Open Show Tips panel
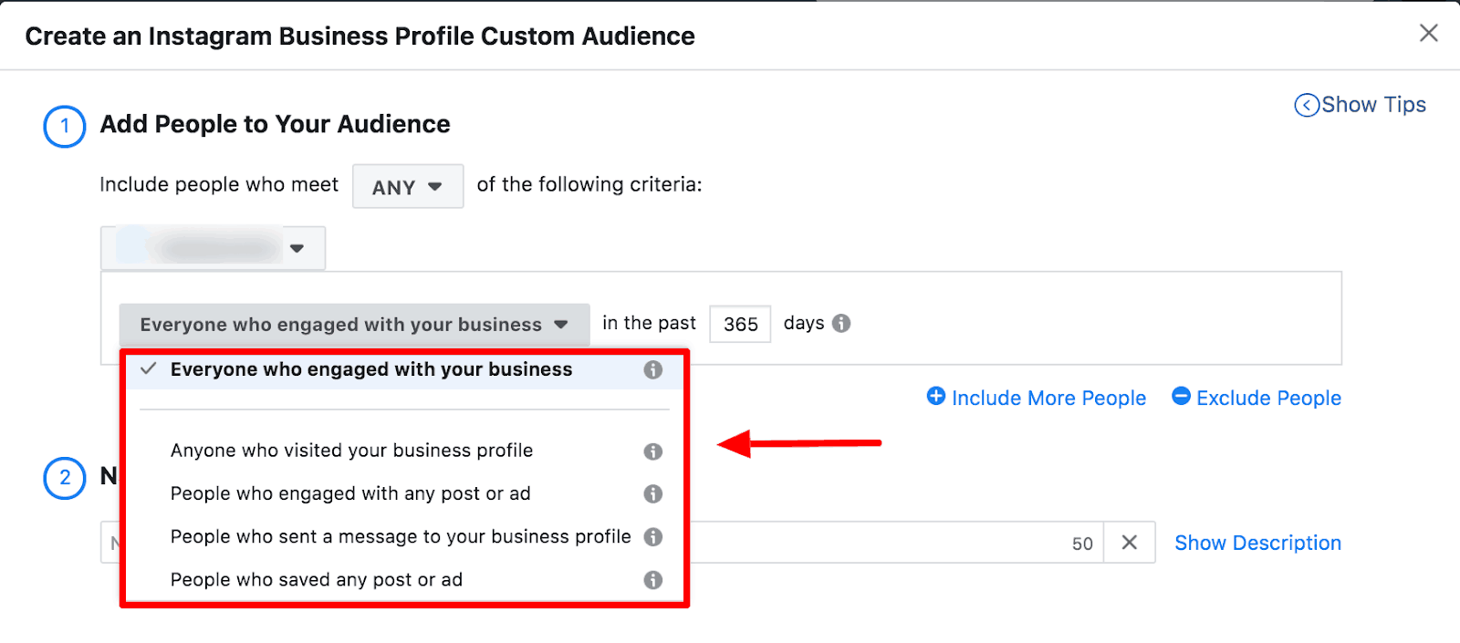 tap(1360, 105)
